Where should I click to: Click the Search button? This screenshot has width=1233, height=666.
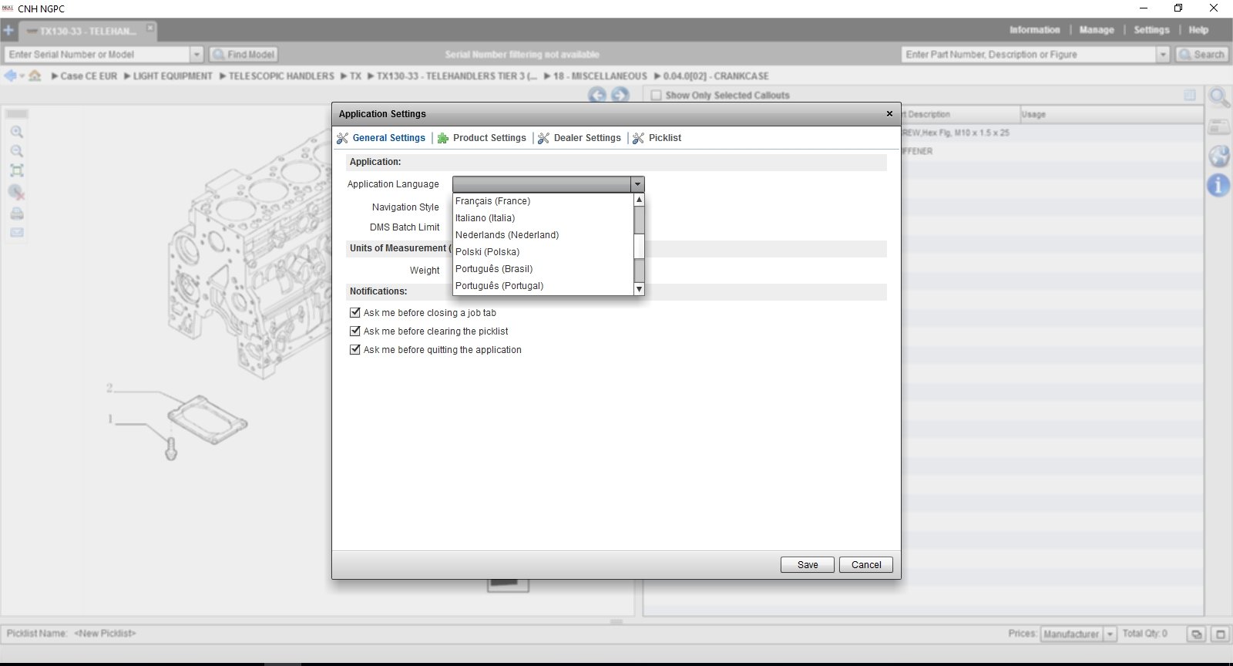[1201, 54]
